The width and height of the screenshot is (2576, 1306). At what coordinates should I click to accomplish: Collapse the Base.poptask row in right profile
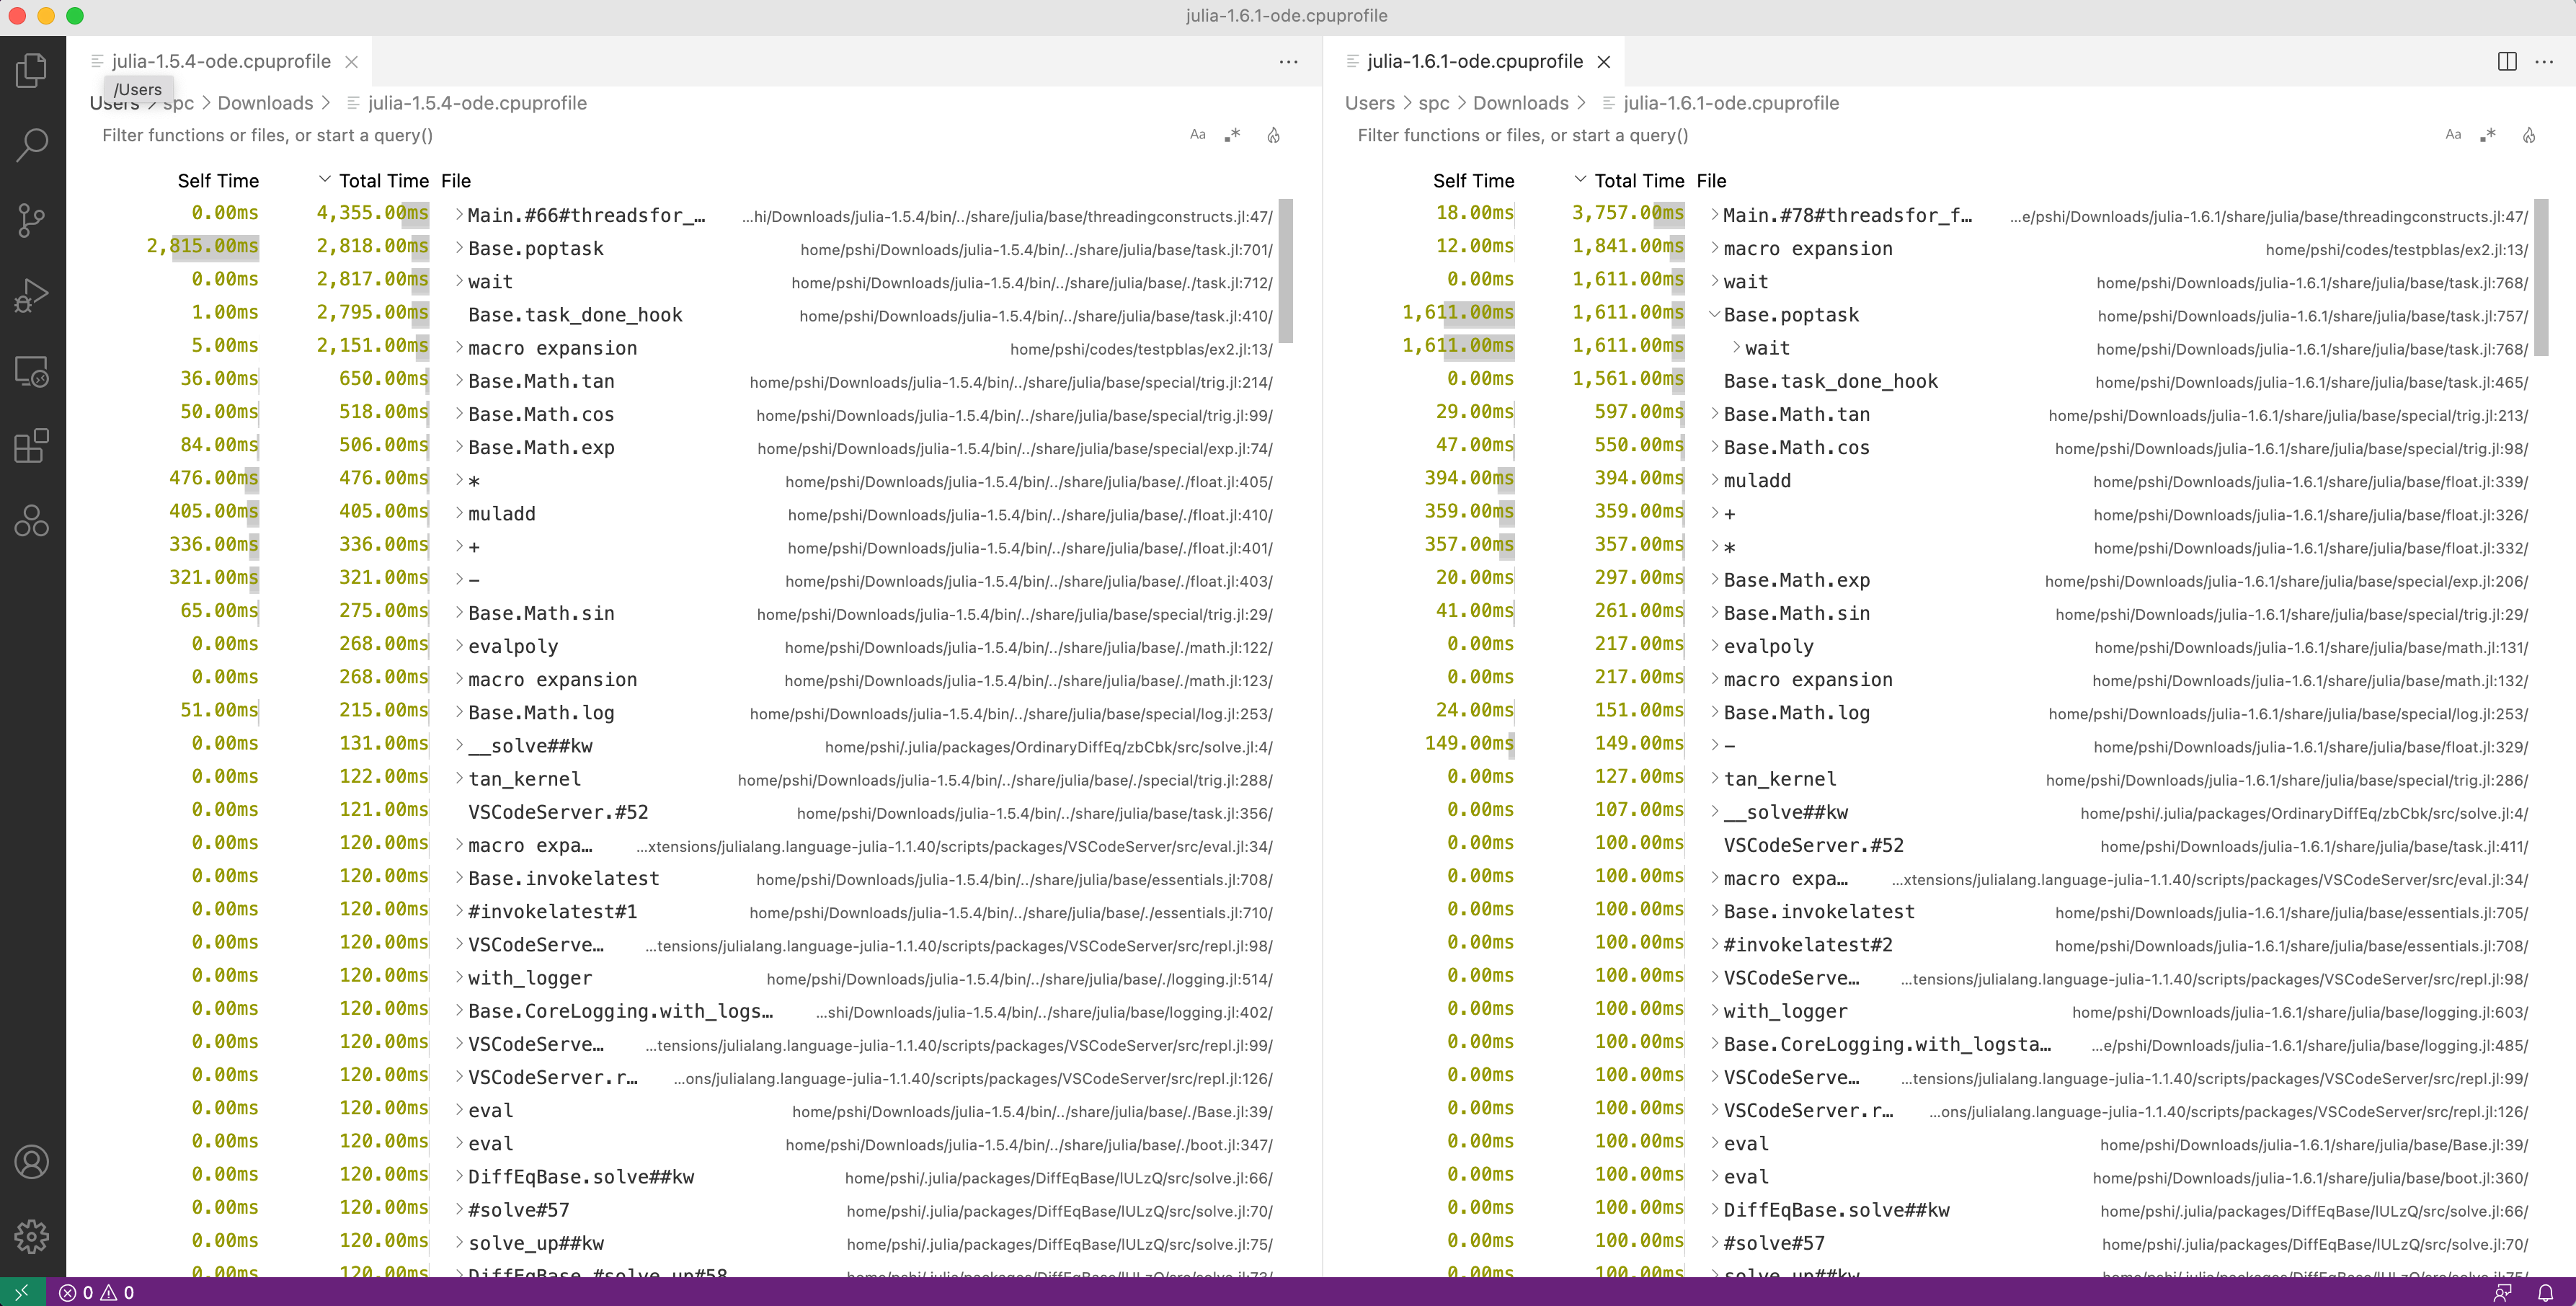click(x=1714, y=315)
